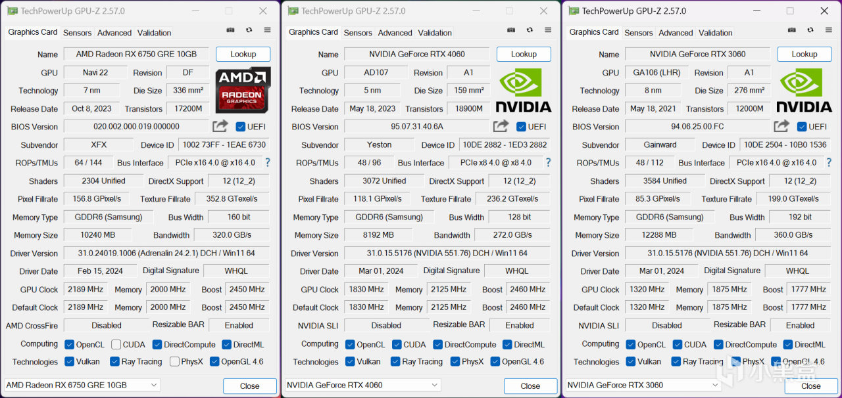Click refresh icon in RTX 3060 window
The height and width of the screenshot is (398, 842).
point(810,30)
